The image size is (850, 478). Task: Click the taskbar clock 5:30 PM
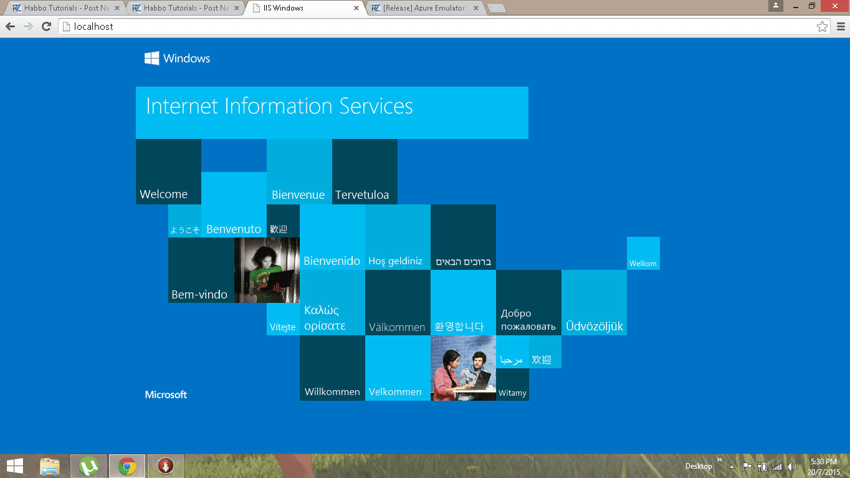click(823, 466)
